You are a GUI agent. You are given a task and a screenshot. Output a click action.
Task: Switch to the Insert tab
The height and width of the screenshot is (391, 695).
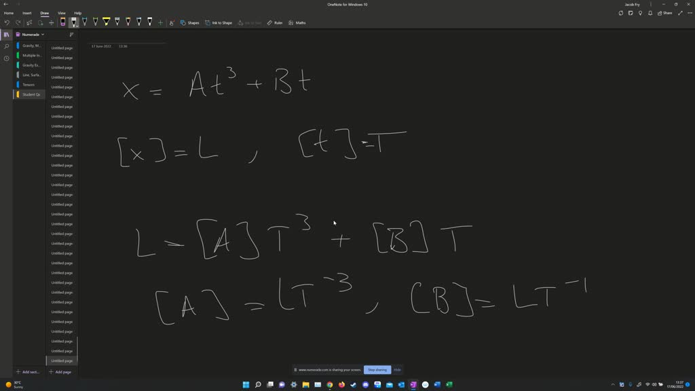(x=27, y=13)
